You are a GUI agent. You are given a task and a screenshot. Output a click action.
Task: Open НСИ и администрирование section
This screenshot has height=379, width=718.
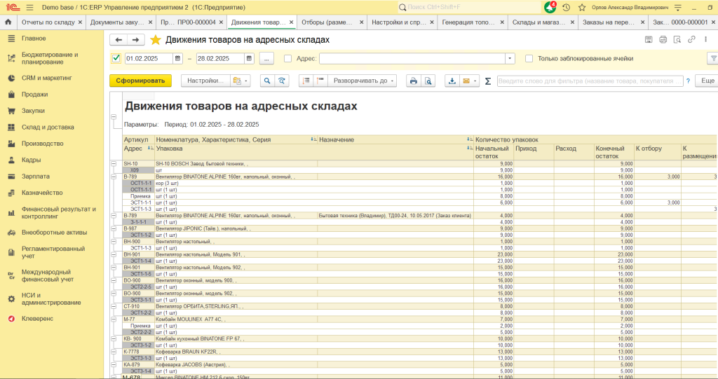click(x=50, y=299)
